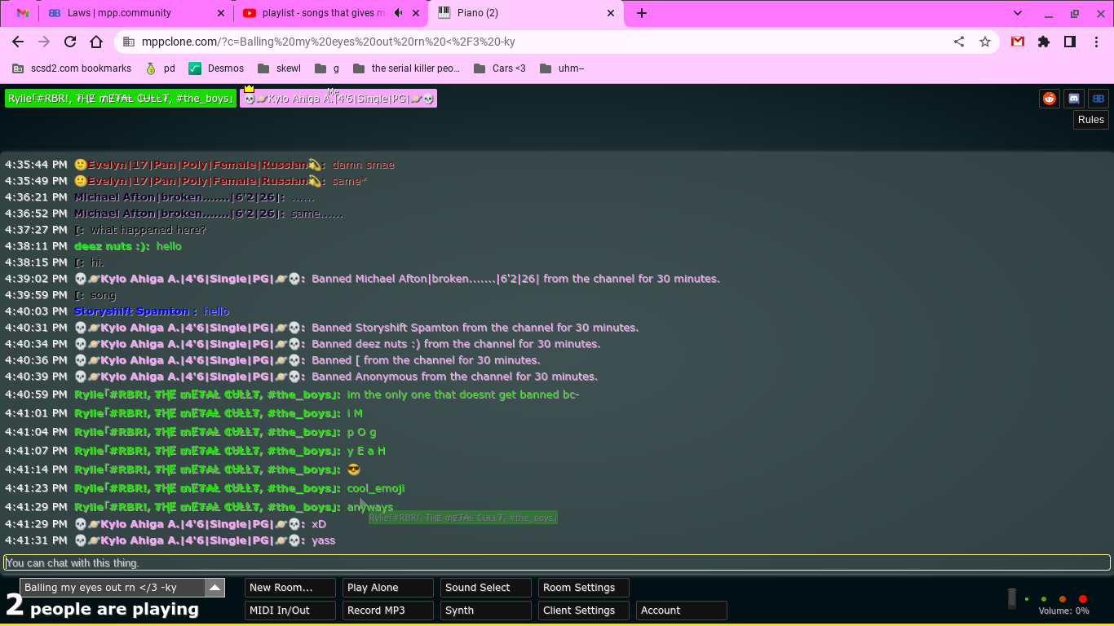
Task: Click Michael Afton's name at 4:36:21 PM
Action: [x=179, y=197]
